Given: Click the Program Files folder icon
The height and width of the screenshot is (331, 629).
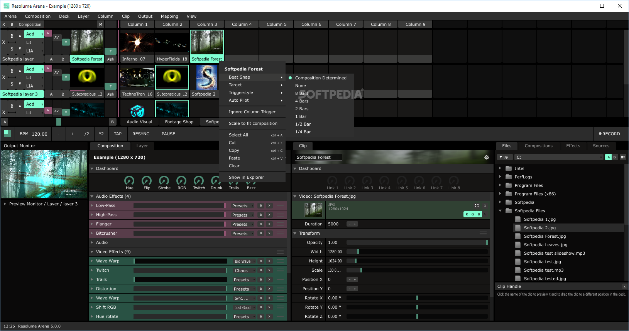Looking at the screenshot, I should pos(509,185).
